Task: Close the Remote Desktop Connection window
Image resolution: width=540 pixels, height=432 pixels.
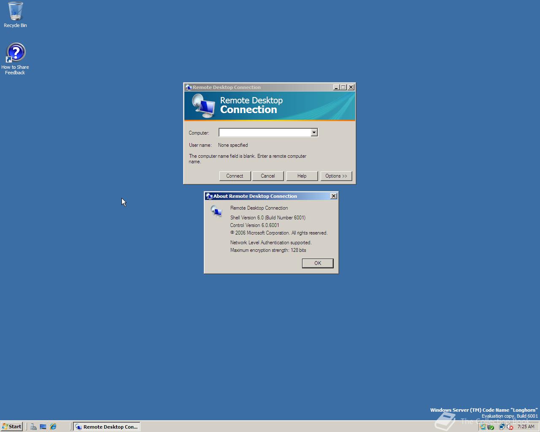Action: [351, 87]
